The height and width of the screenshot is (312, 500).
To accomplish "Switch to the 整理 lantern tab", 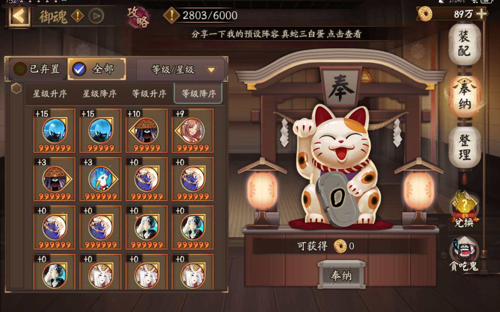I will [x=464, y=147].
